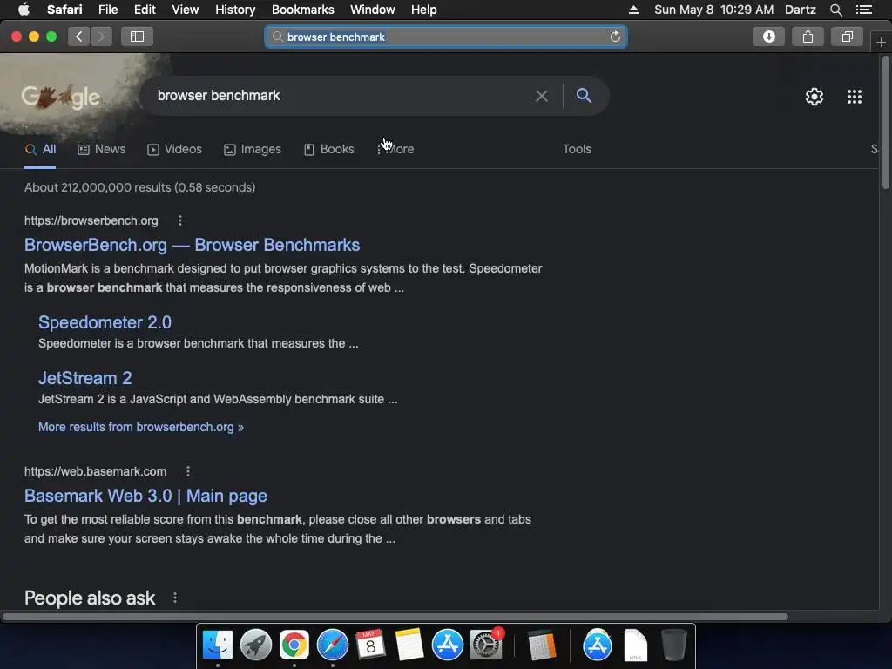
Task: Open Launchpad from the Dock
Action: pyautogui.click(x=255, y=645)
